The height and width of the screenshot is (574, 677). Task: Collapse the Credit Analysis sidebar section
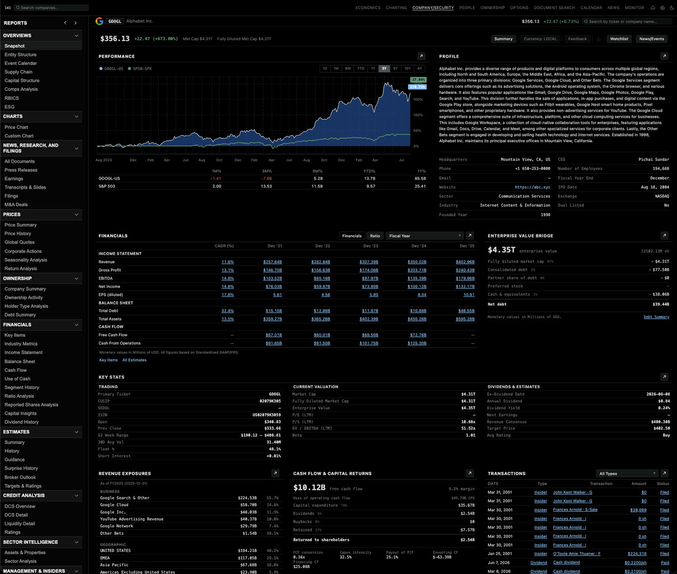[x=76, y=495]
